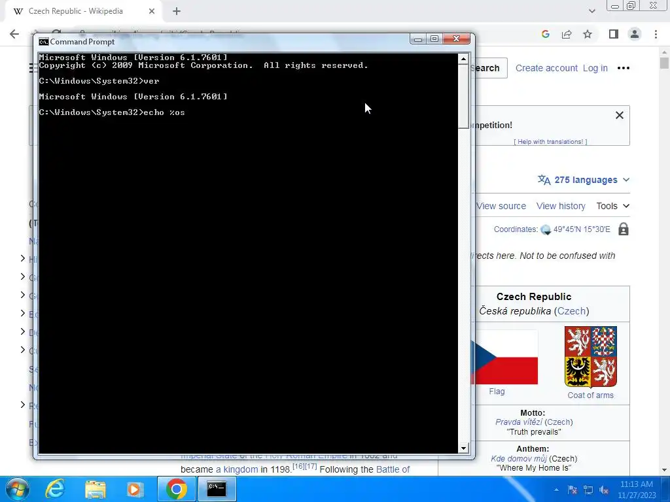The width and height of the screenshot is (670, 502).
Task: Click Command Prompt scrollbar down arrow
Action: [463, 448]
